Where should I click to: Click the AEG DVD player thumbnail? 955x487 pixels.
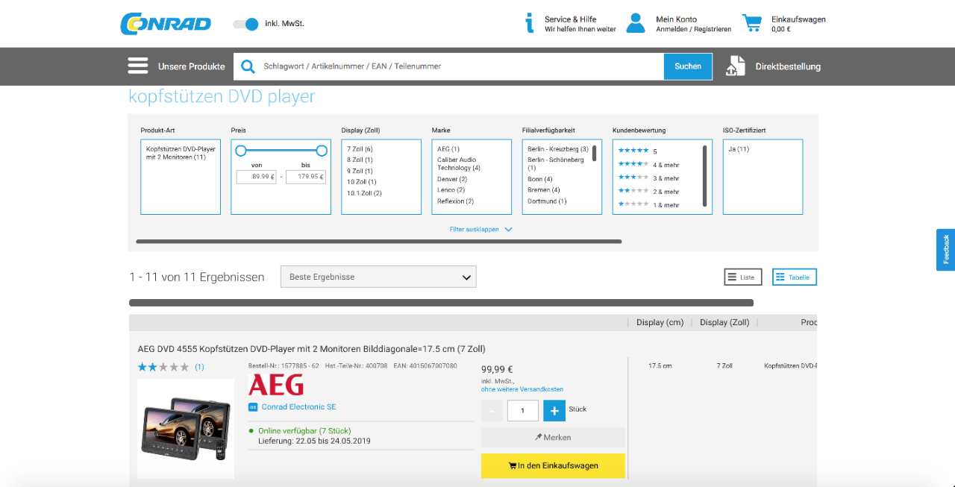(x=186, y=429)
